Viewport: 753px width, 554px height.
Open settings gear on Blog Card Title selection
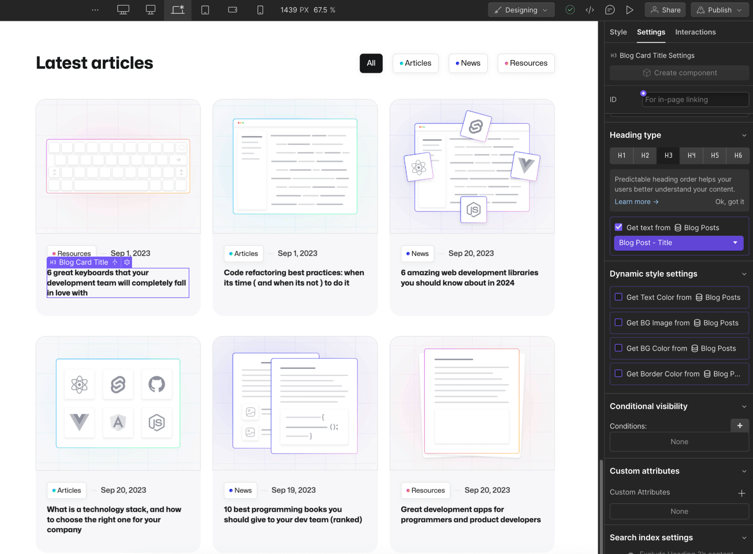(x=127, y=262)
